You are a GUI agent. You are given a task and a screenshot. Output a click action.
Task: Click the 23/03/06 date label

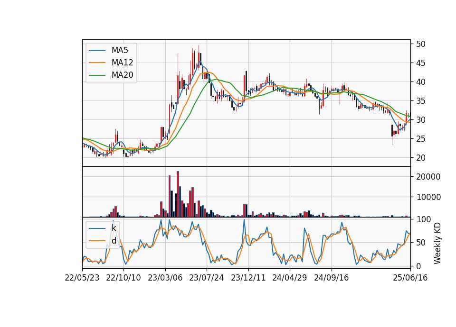(165, 278)
